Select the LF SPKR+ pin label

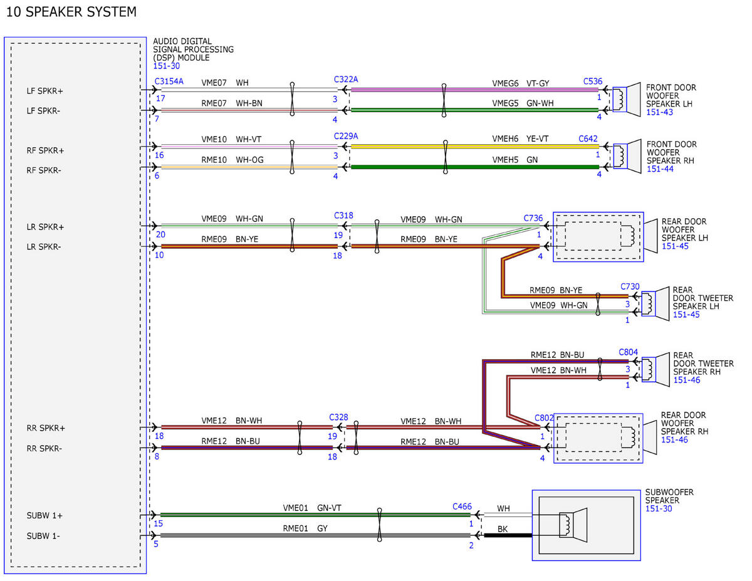pyautogui.click(x=45, y=91)
